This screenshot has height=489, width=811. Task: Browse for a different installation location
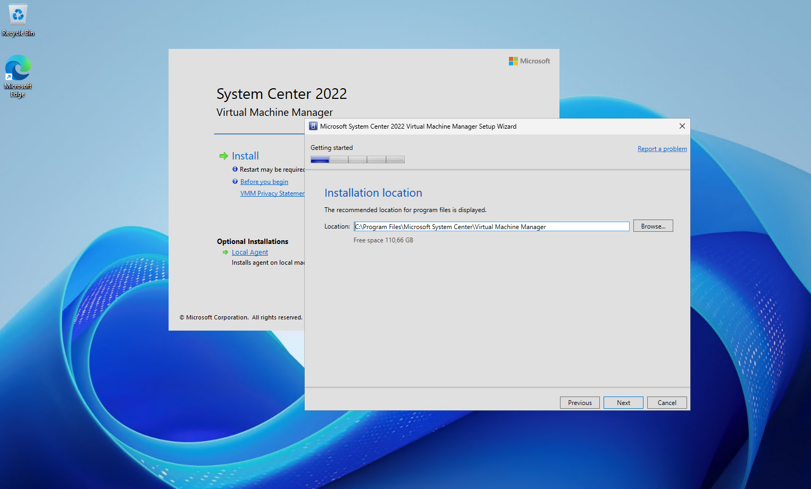click(x=653, y=226)
